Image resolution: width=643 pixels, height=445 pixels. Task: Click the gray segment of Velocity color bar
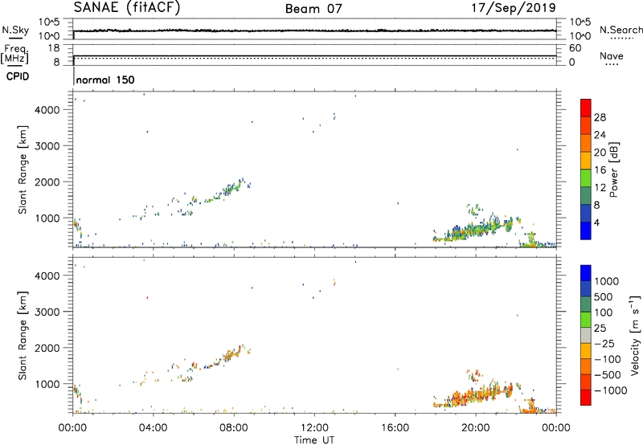586,336
